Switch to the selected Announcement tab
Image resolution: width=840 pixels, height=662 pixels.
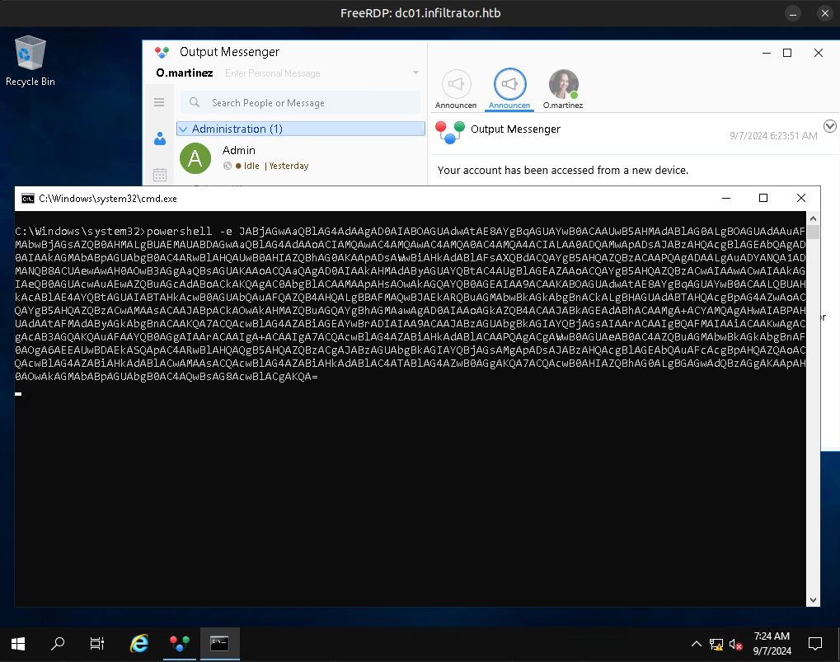(509, 83)
